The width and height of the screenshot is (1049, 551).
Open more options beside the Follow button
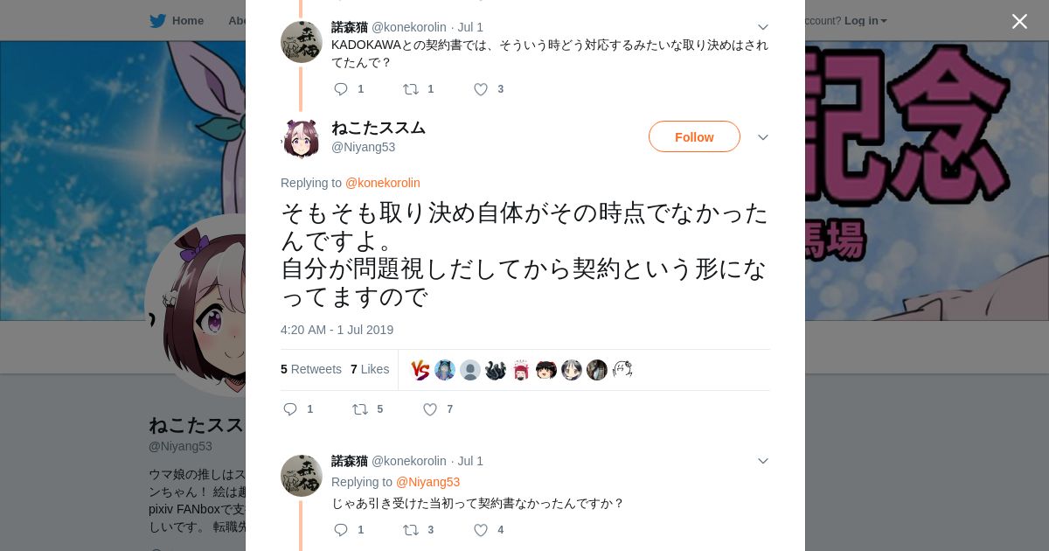pyautogui.click(x=763, y=137)
